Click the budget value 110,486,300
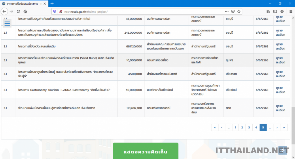Image resolution: width=295 pixels, height=159 pixels. pyautogui.click(x=134, y=108)
